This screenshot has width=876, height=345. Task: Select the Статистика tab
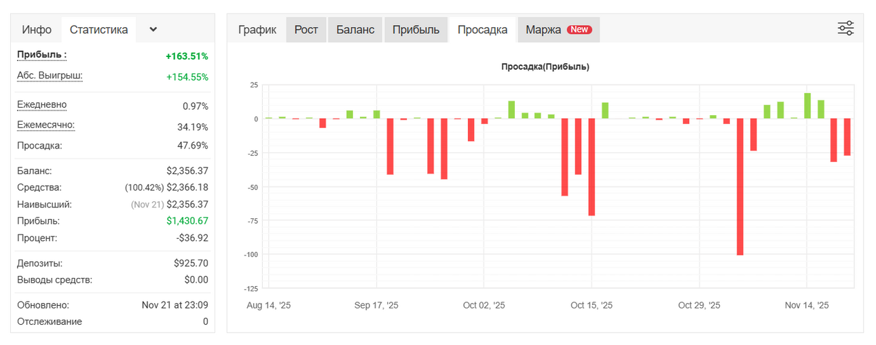[98, 30]
